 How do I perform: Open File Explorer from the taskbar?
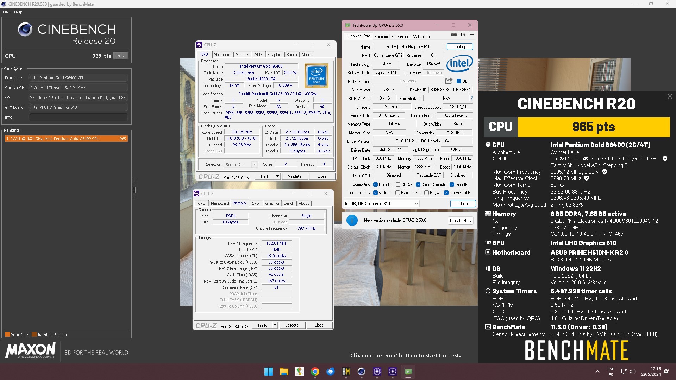tap(284, 372)
